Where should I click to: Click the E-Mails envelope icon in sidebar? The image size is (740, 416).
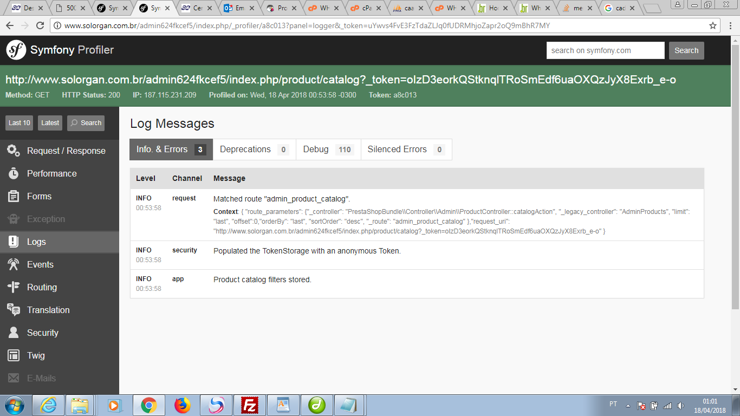click(14, 378)
